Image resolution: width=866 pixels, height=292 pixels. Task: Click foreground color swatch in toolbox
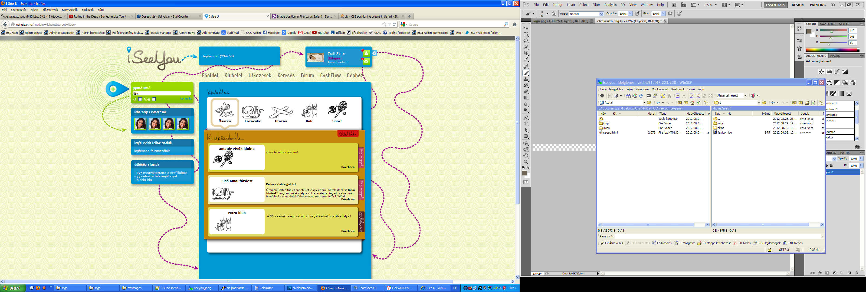[x=524, y=173]
